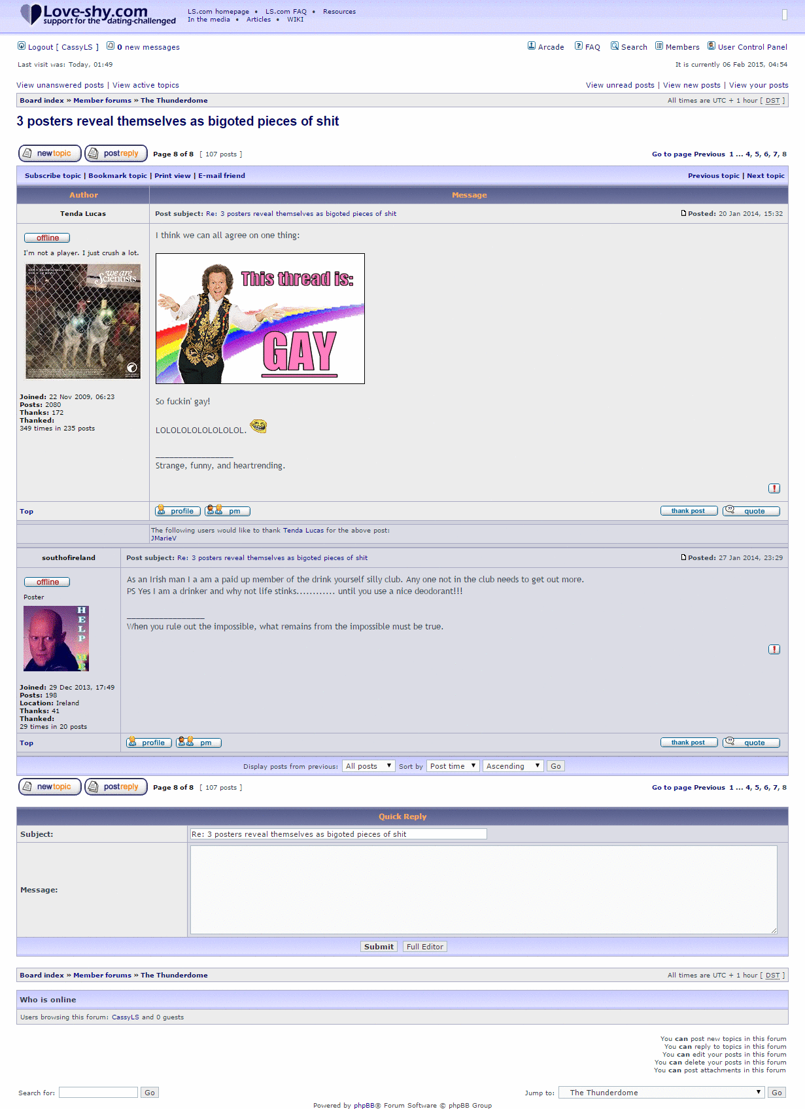Click the 'This thread is GAY' image
Image resolution: width=805 pixels, height=1109 pixels.
[260, 319]
